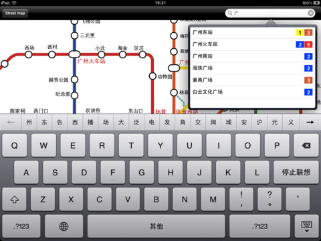Tap the exclamation and comma key

point(241,199)
